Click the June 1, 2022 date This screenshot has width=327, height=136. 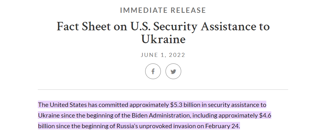[x=163, y=55]
